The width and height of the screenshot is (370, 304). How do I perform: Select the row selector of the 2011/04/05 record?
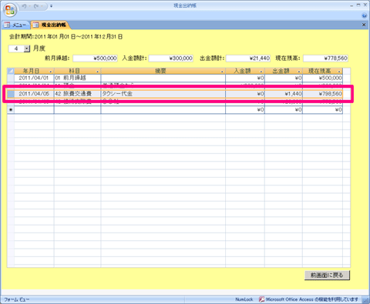point(11,94)
